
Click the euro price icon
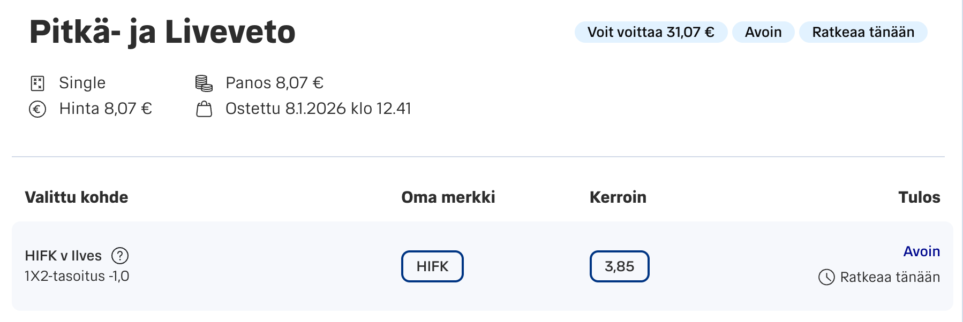(x=37, y=109)
